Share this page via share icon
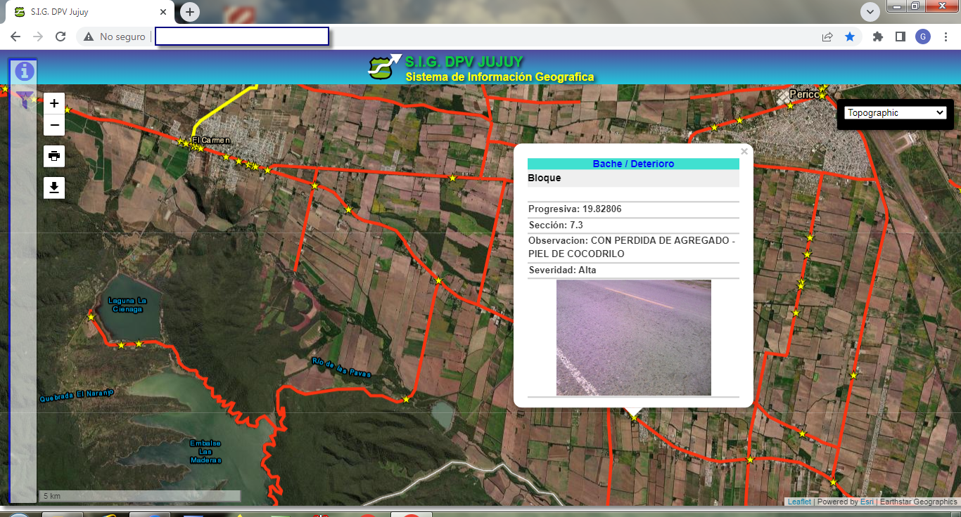 (x=827, y=37)
